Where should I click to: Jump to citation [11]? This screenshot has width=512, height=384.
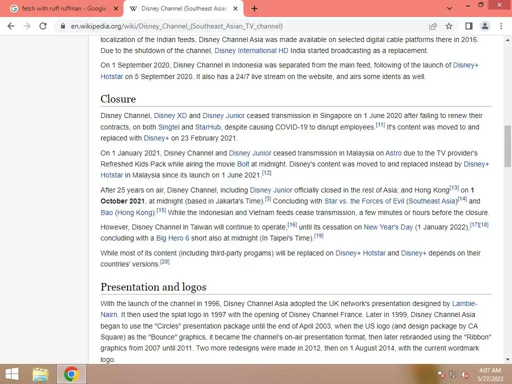pyautogui.click(x=380, y=124)
